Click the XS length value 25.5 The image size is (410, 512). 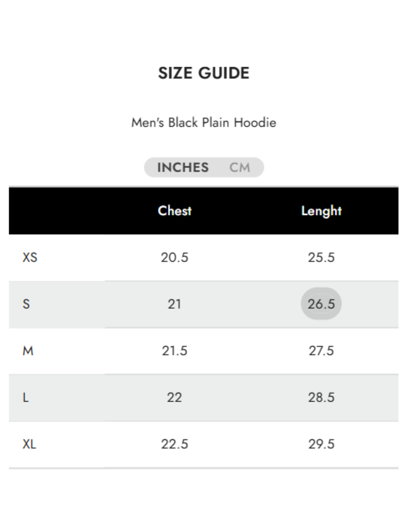[x=321, y=258]
